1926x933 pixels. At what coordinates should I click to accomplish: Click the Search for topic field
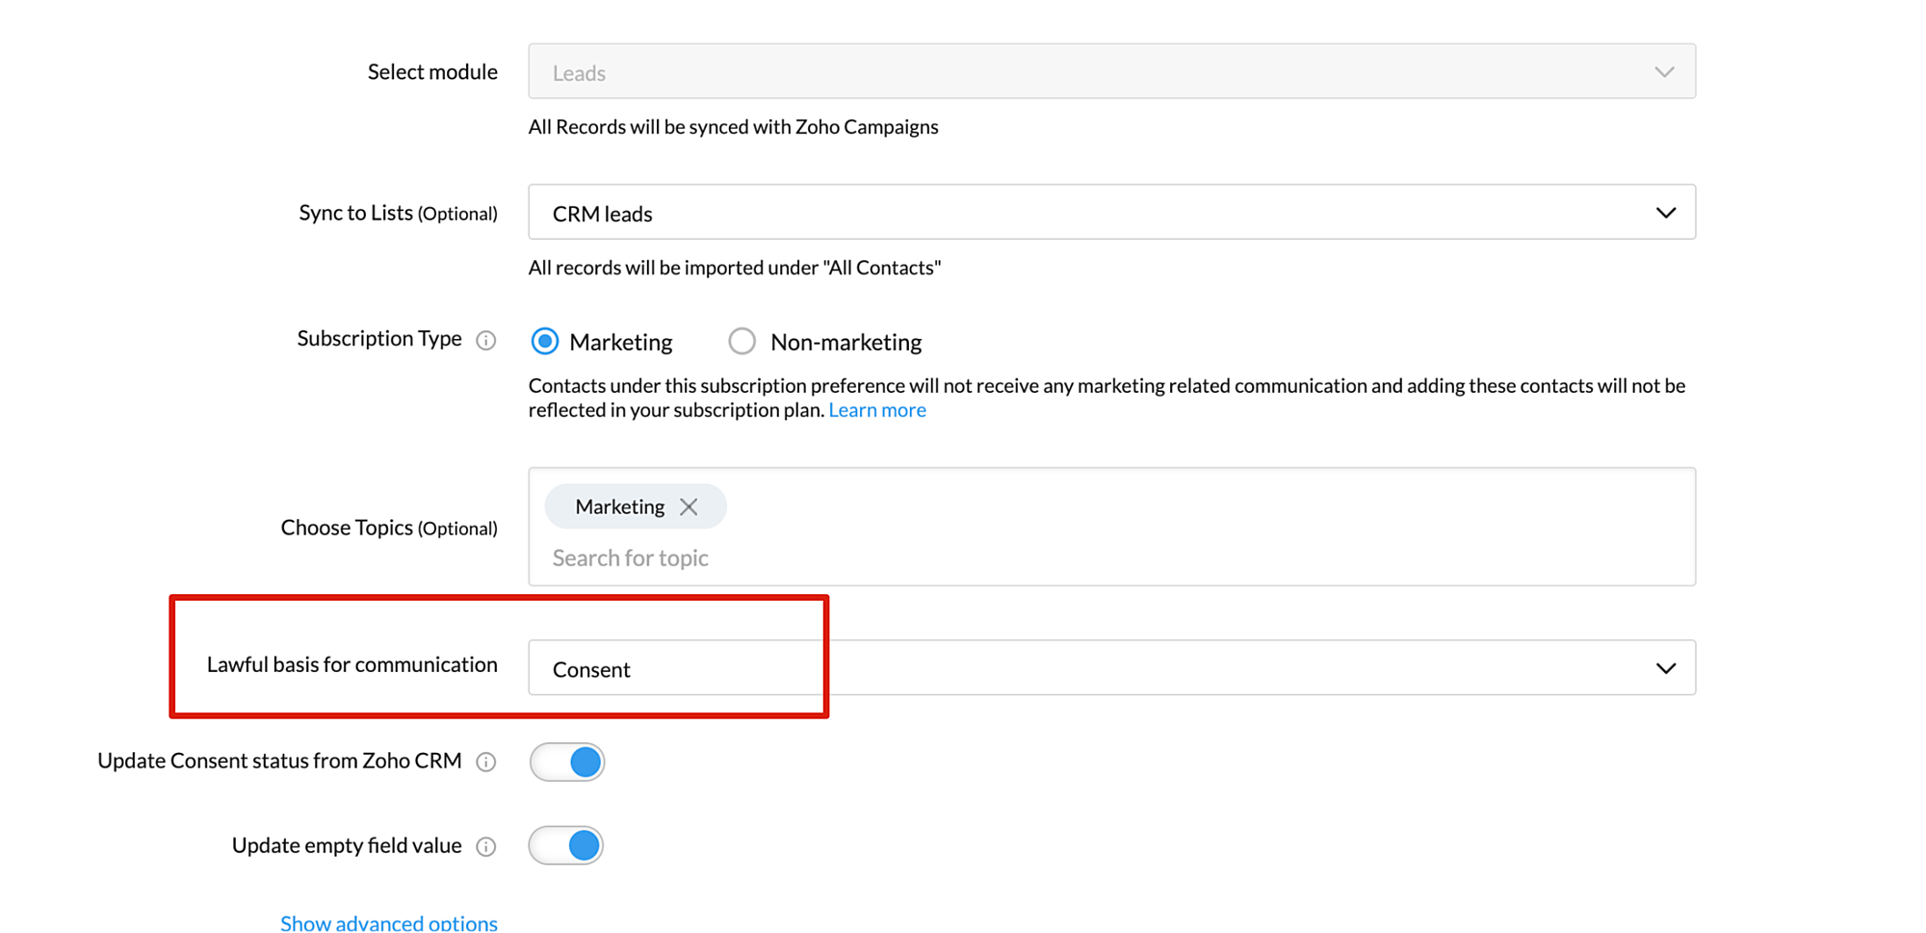[631, 558]
